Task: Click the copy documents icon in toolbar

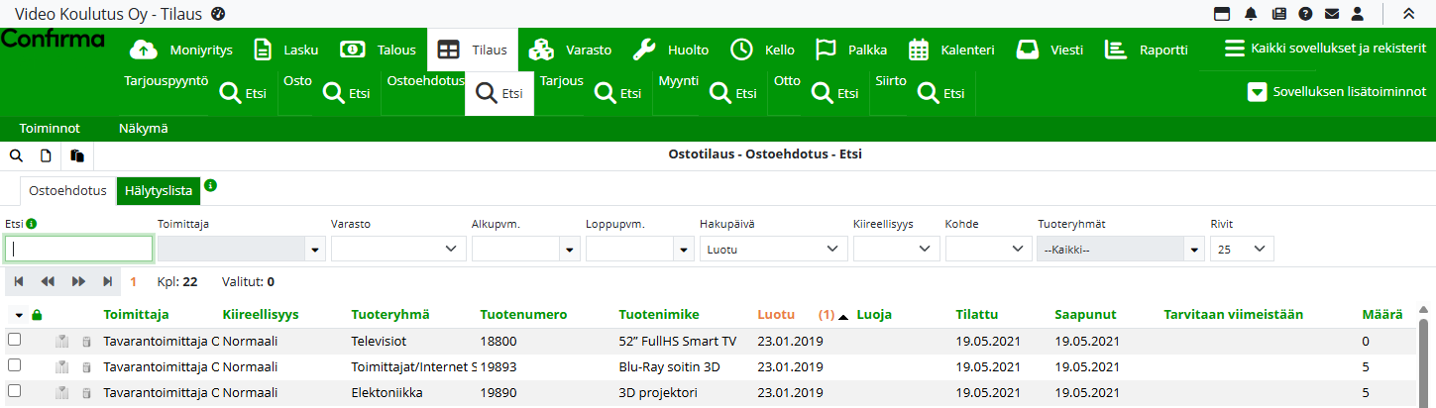Action: (76, 155)
